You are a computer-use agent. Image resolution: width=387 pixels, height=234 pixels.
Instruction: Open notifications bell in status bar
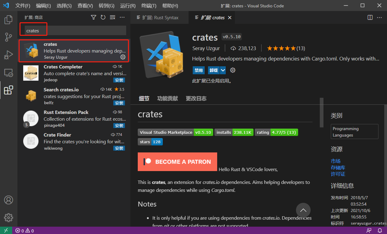tap(379, 231)
